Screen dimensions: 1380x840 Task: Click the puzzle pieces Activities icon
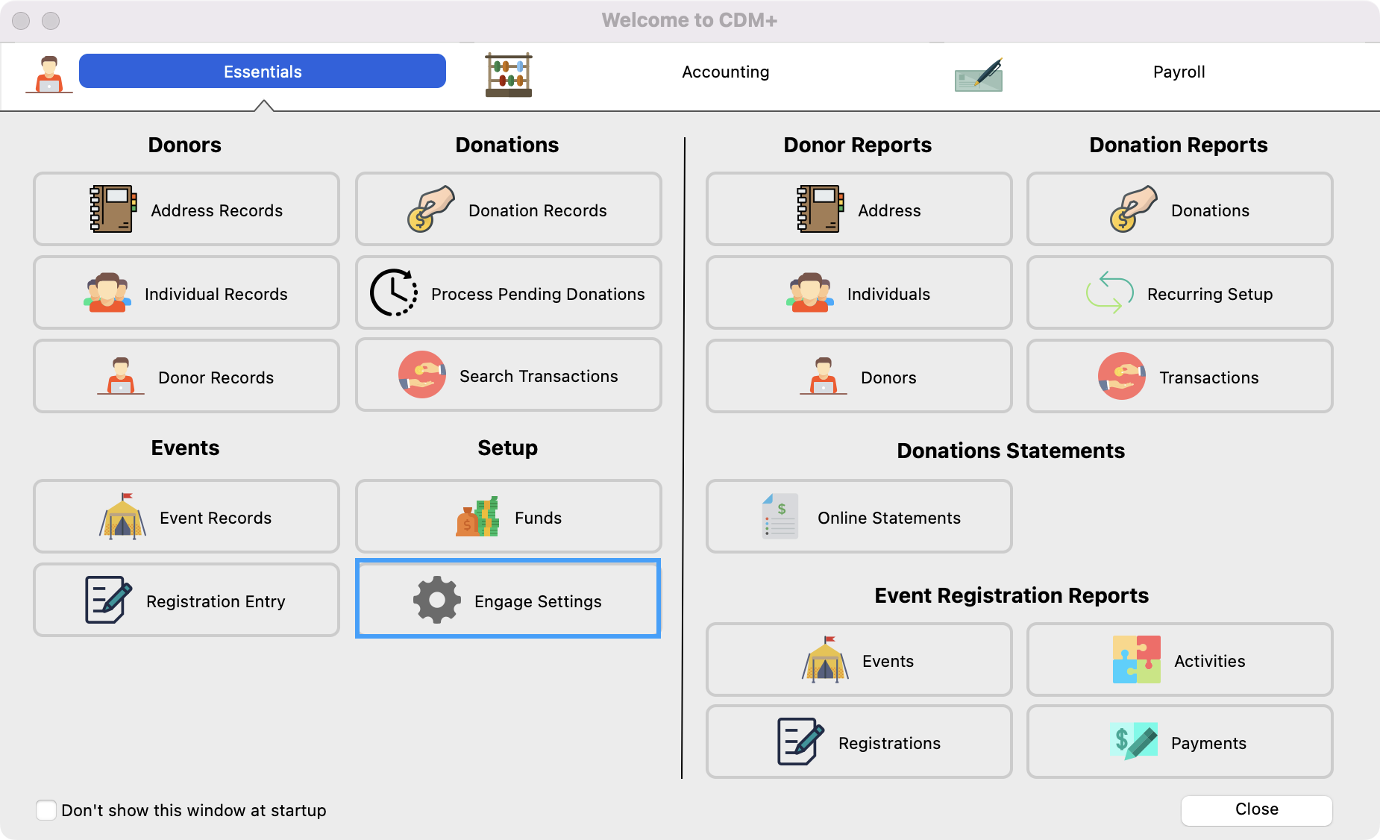(1136, 659)
